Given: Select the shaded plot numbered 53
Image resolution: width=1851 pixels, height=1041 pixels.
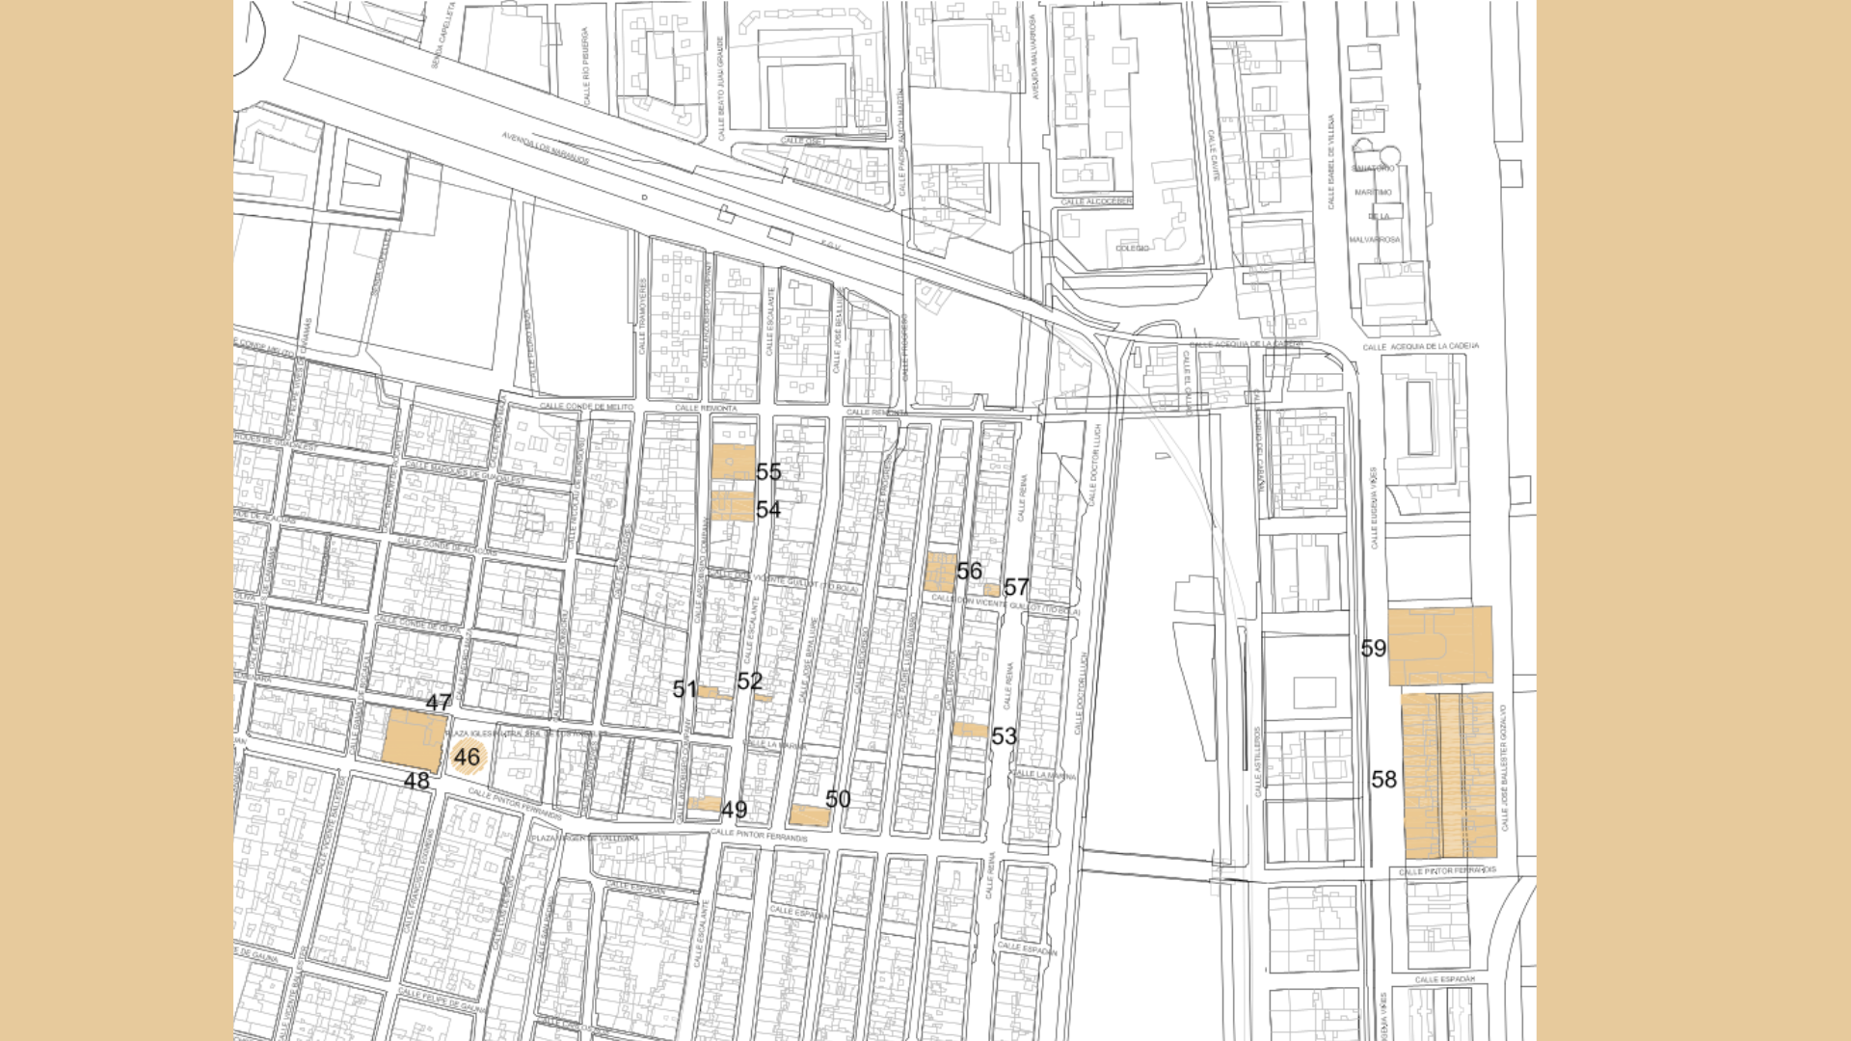Looking at the screenshot, I should pyautogui.click(x=970, y=731).
